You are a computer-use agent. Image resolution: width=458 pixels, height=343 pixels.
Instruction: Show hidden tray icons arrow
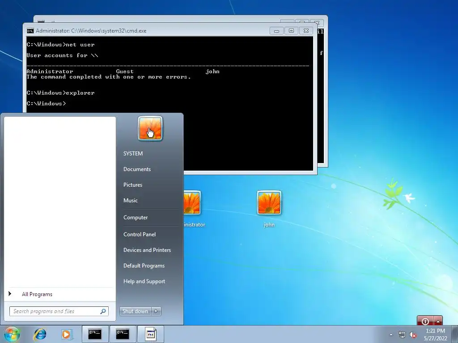tap(391, 335)
